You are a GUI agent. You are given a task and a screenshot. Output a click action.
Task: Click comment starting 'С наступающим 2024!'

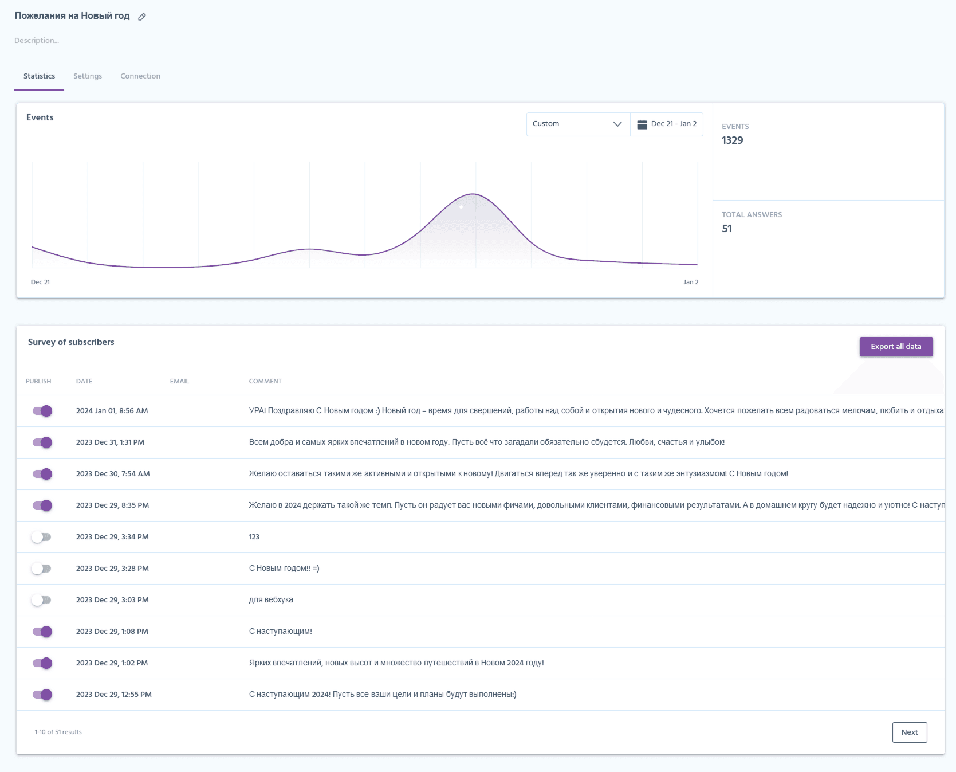pyautogui.click(x=383, y=695)
